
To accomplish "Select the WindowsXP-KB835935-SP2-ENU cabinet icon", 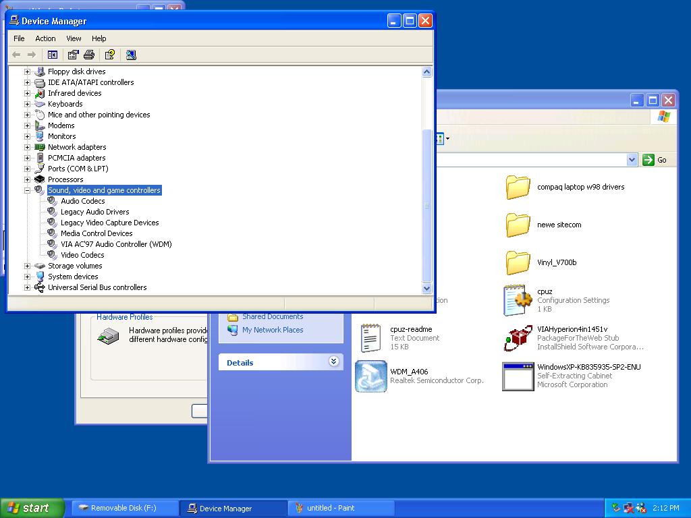I will (518, 376).
